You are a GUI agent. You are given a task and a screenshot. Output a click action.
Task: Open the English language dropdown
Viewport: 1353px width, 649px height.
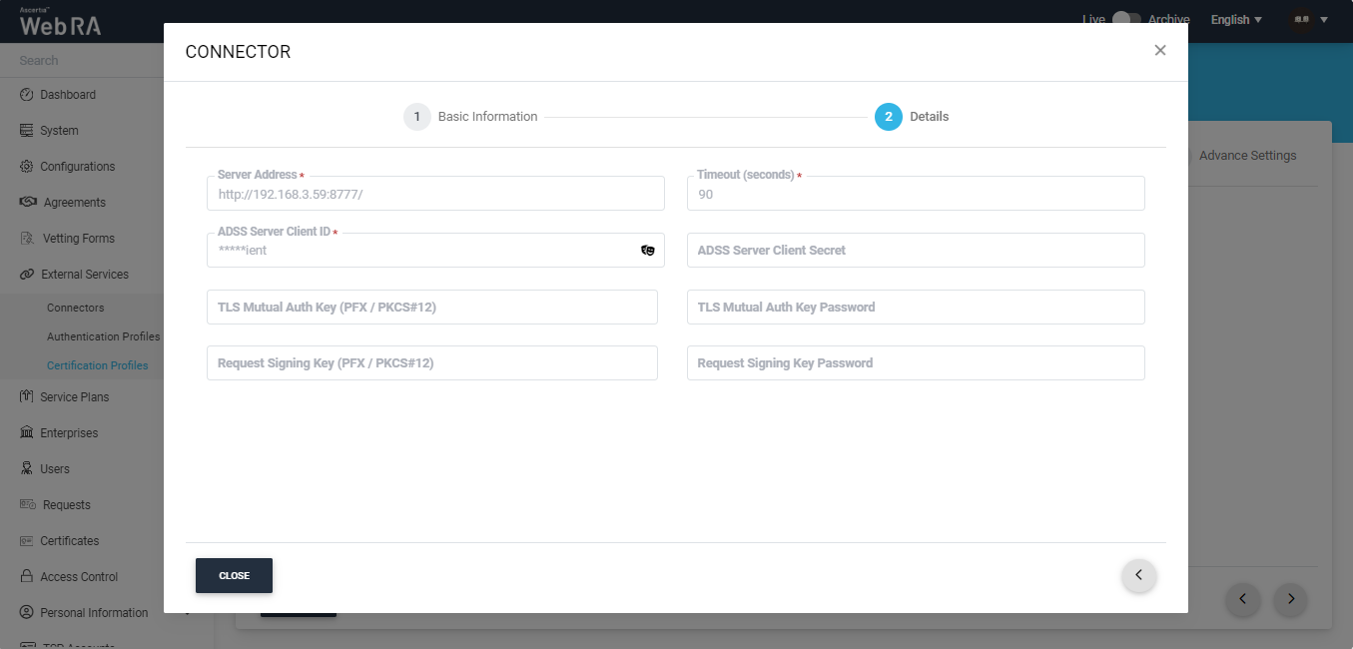tap(1236, 20)
